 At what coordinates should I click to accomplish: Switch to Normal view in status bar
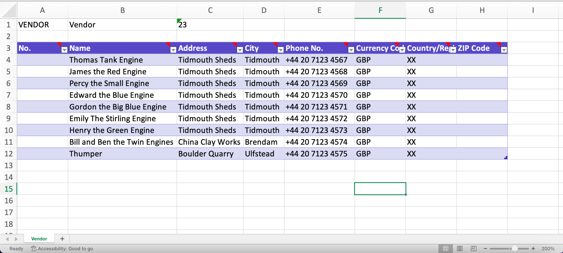click(x=446, y=248)
